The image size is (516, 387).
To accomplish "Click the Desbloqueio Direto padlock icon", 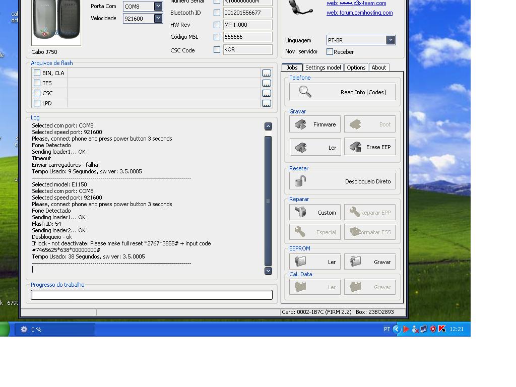I will (x=301, y=181).
